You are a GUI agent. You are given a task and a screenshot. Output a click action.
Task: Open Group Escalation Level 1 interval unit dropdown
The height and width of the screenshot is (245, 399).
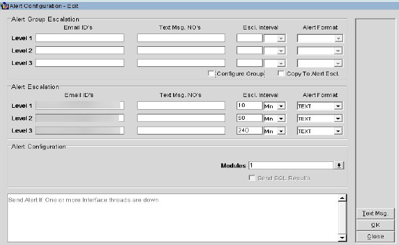coord(281,38)
